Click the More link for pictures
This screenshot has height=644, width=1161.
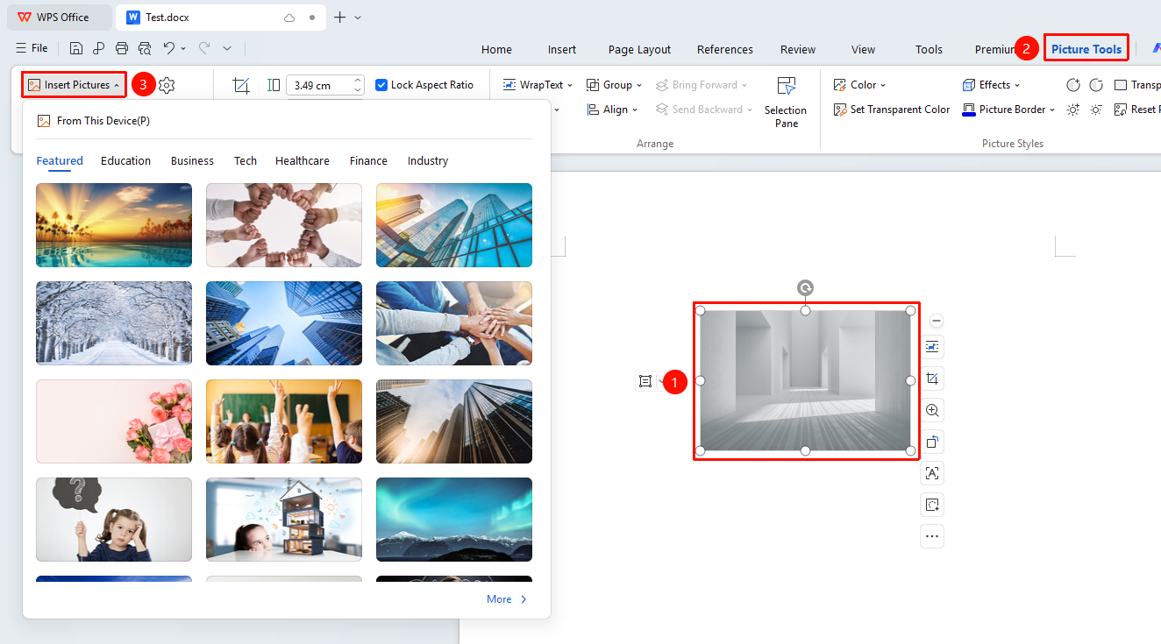pyautogui.click(x=507, y=599)
